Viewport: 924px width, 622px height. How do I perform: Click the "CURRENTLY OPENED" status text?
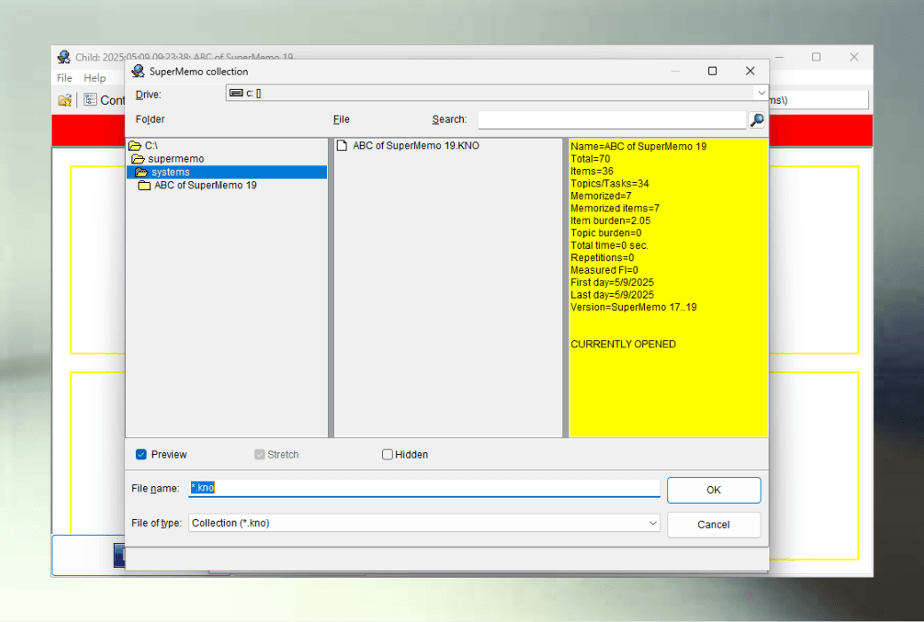(x=623, y=344)
